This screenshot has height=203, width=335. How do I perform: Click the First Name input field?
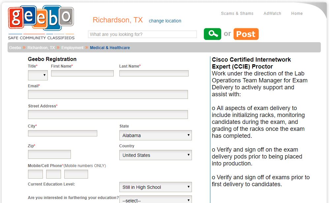point(82,73)
